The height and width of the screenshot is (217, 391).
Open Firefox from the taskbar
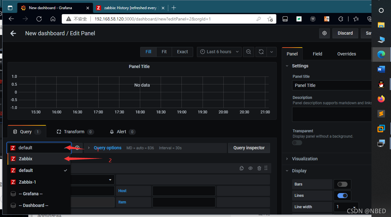click(381, 99)
